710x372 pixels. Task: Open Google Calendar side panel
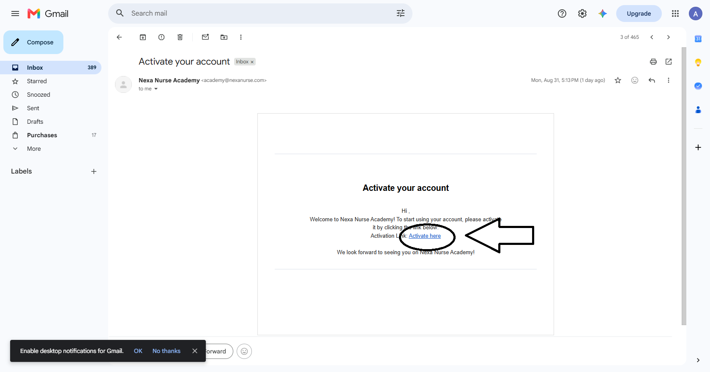698,39
